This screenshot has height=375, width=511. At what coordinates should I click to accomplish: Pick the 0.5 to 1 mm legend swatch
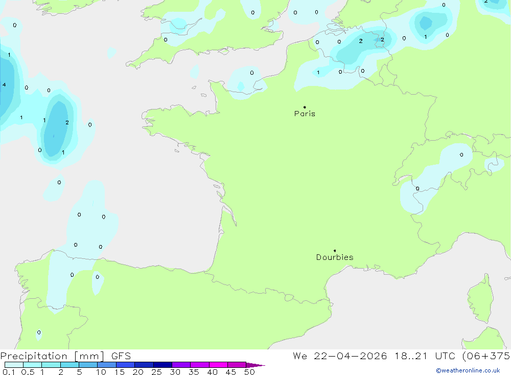pyautogui.click(x=33, y=365)
